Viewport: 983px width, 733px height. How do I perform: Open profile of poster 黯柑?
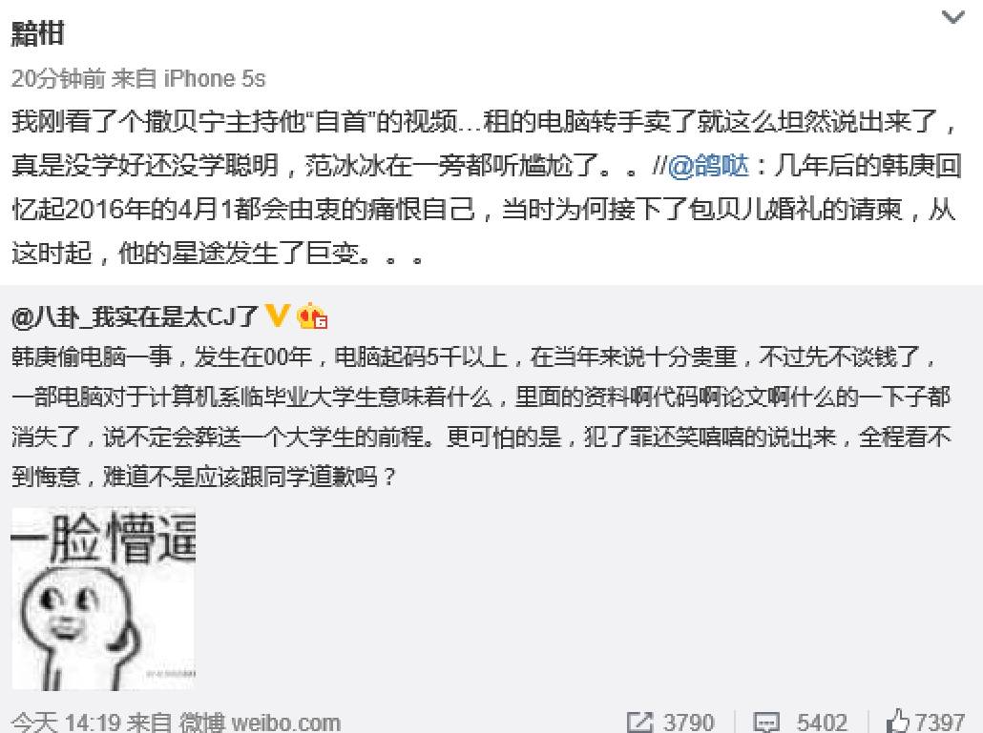tap(37, 32)
